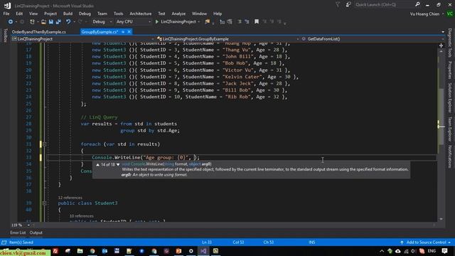Open the Architecture menu
The height and width of the screenshot is (256, 455).
click(141, 14)
